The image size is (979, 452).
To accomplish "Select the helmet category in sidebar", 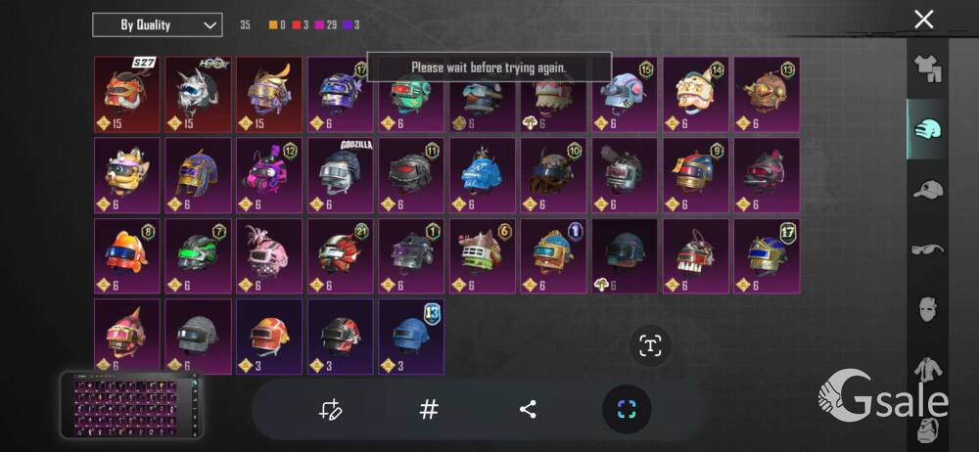I will coord(928,129).
